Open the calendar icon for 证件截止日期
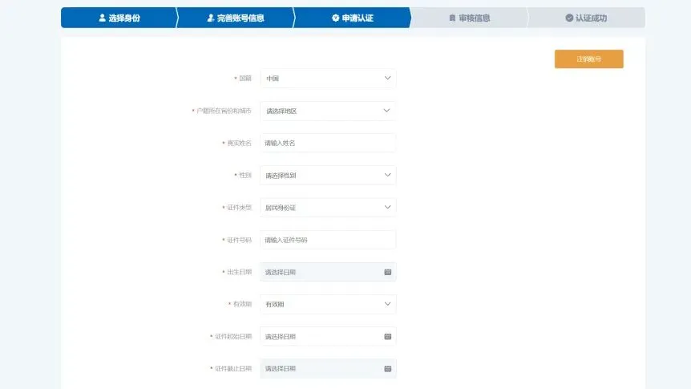Viewport: 691px width, 389px height. [387, 369]
